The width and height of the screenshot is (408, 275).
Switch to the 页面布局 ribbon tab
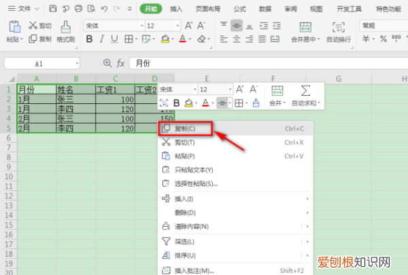(208, 9)
